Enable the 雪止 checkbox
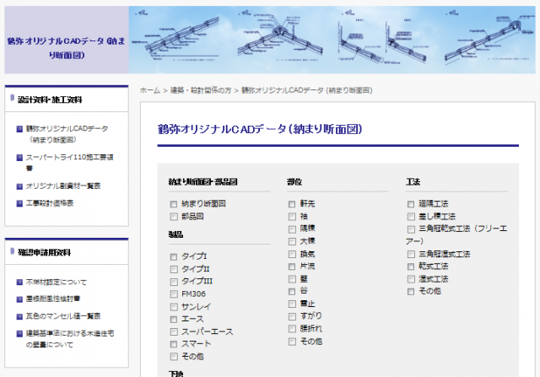The image size is (540, 377). tap(292, 304)
